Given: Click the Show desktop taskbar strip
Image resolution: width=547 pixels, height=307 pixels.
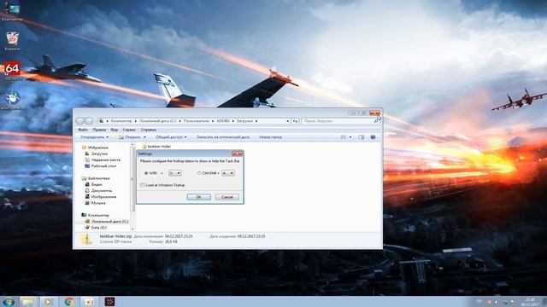Looking at the screenshot, I should coord(544,302).
